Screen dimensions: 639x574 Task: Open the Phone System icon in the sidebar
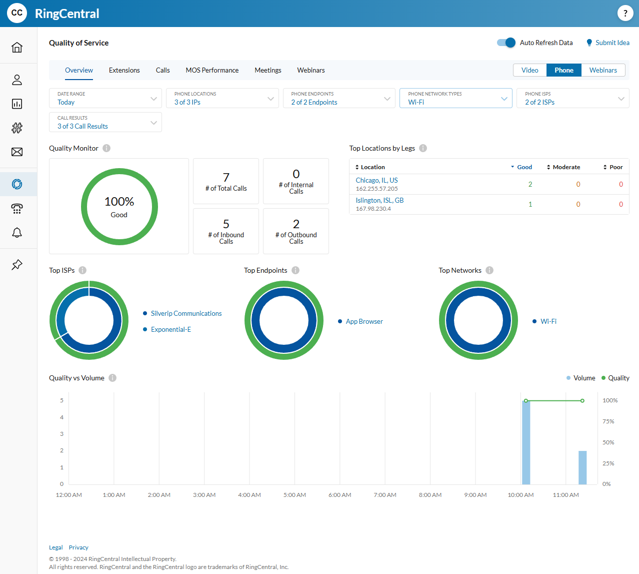point(16,209)
